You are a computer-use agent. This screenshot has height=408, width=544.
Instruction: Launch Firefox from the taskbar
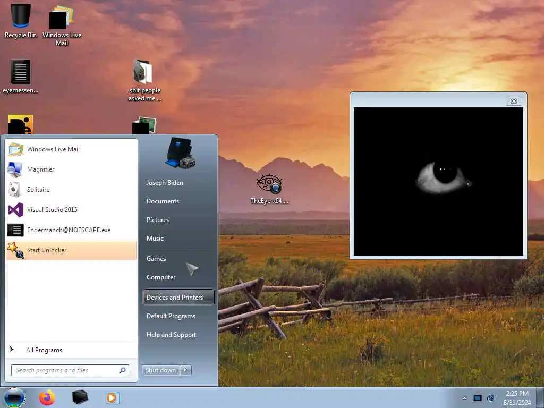pos(47,397)
